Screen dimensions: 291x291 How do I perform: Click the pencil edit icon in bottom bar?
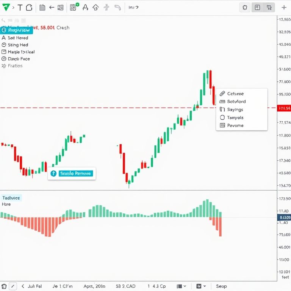click(13, 286)
